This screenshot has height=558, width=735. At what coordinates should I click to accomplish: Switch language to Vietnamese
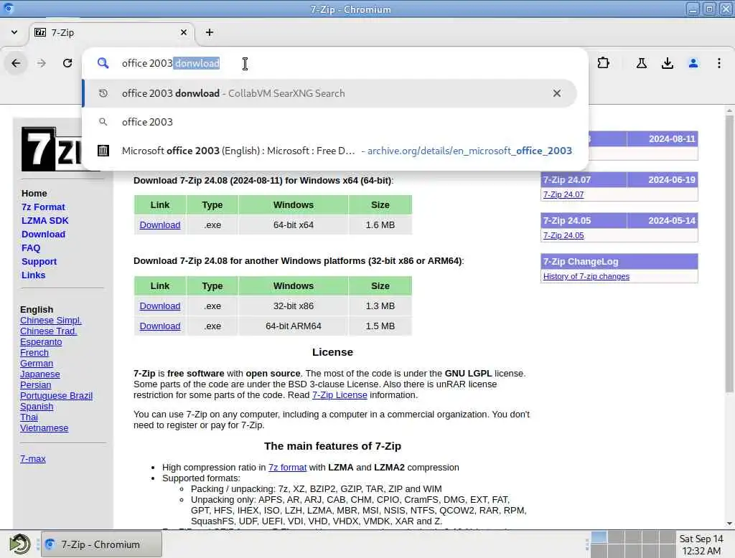click(44, 428)
